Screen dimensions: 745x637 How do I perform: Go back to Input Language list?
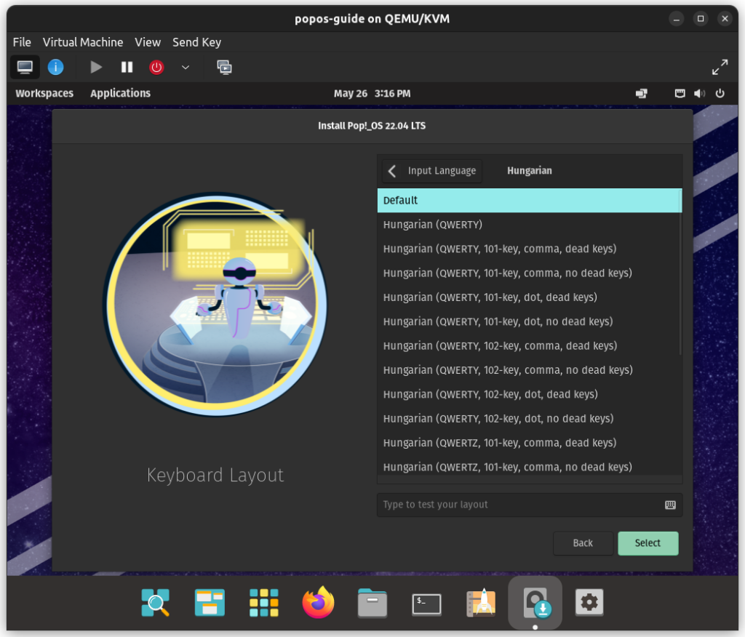pos(432,171)
